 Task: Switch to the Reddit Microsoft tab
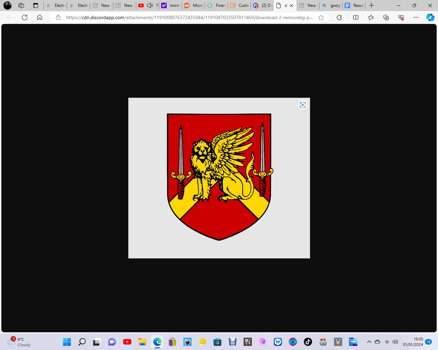click(194, 5)
